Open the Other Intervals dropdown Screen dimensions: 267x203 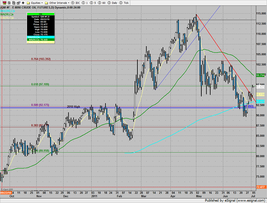[57, 3]
